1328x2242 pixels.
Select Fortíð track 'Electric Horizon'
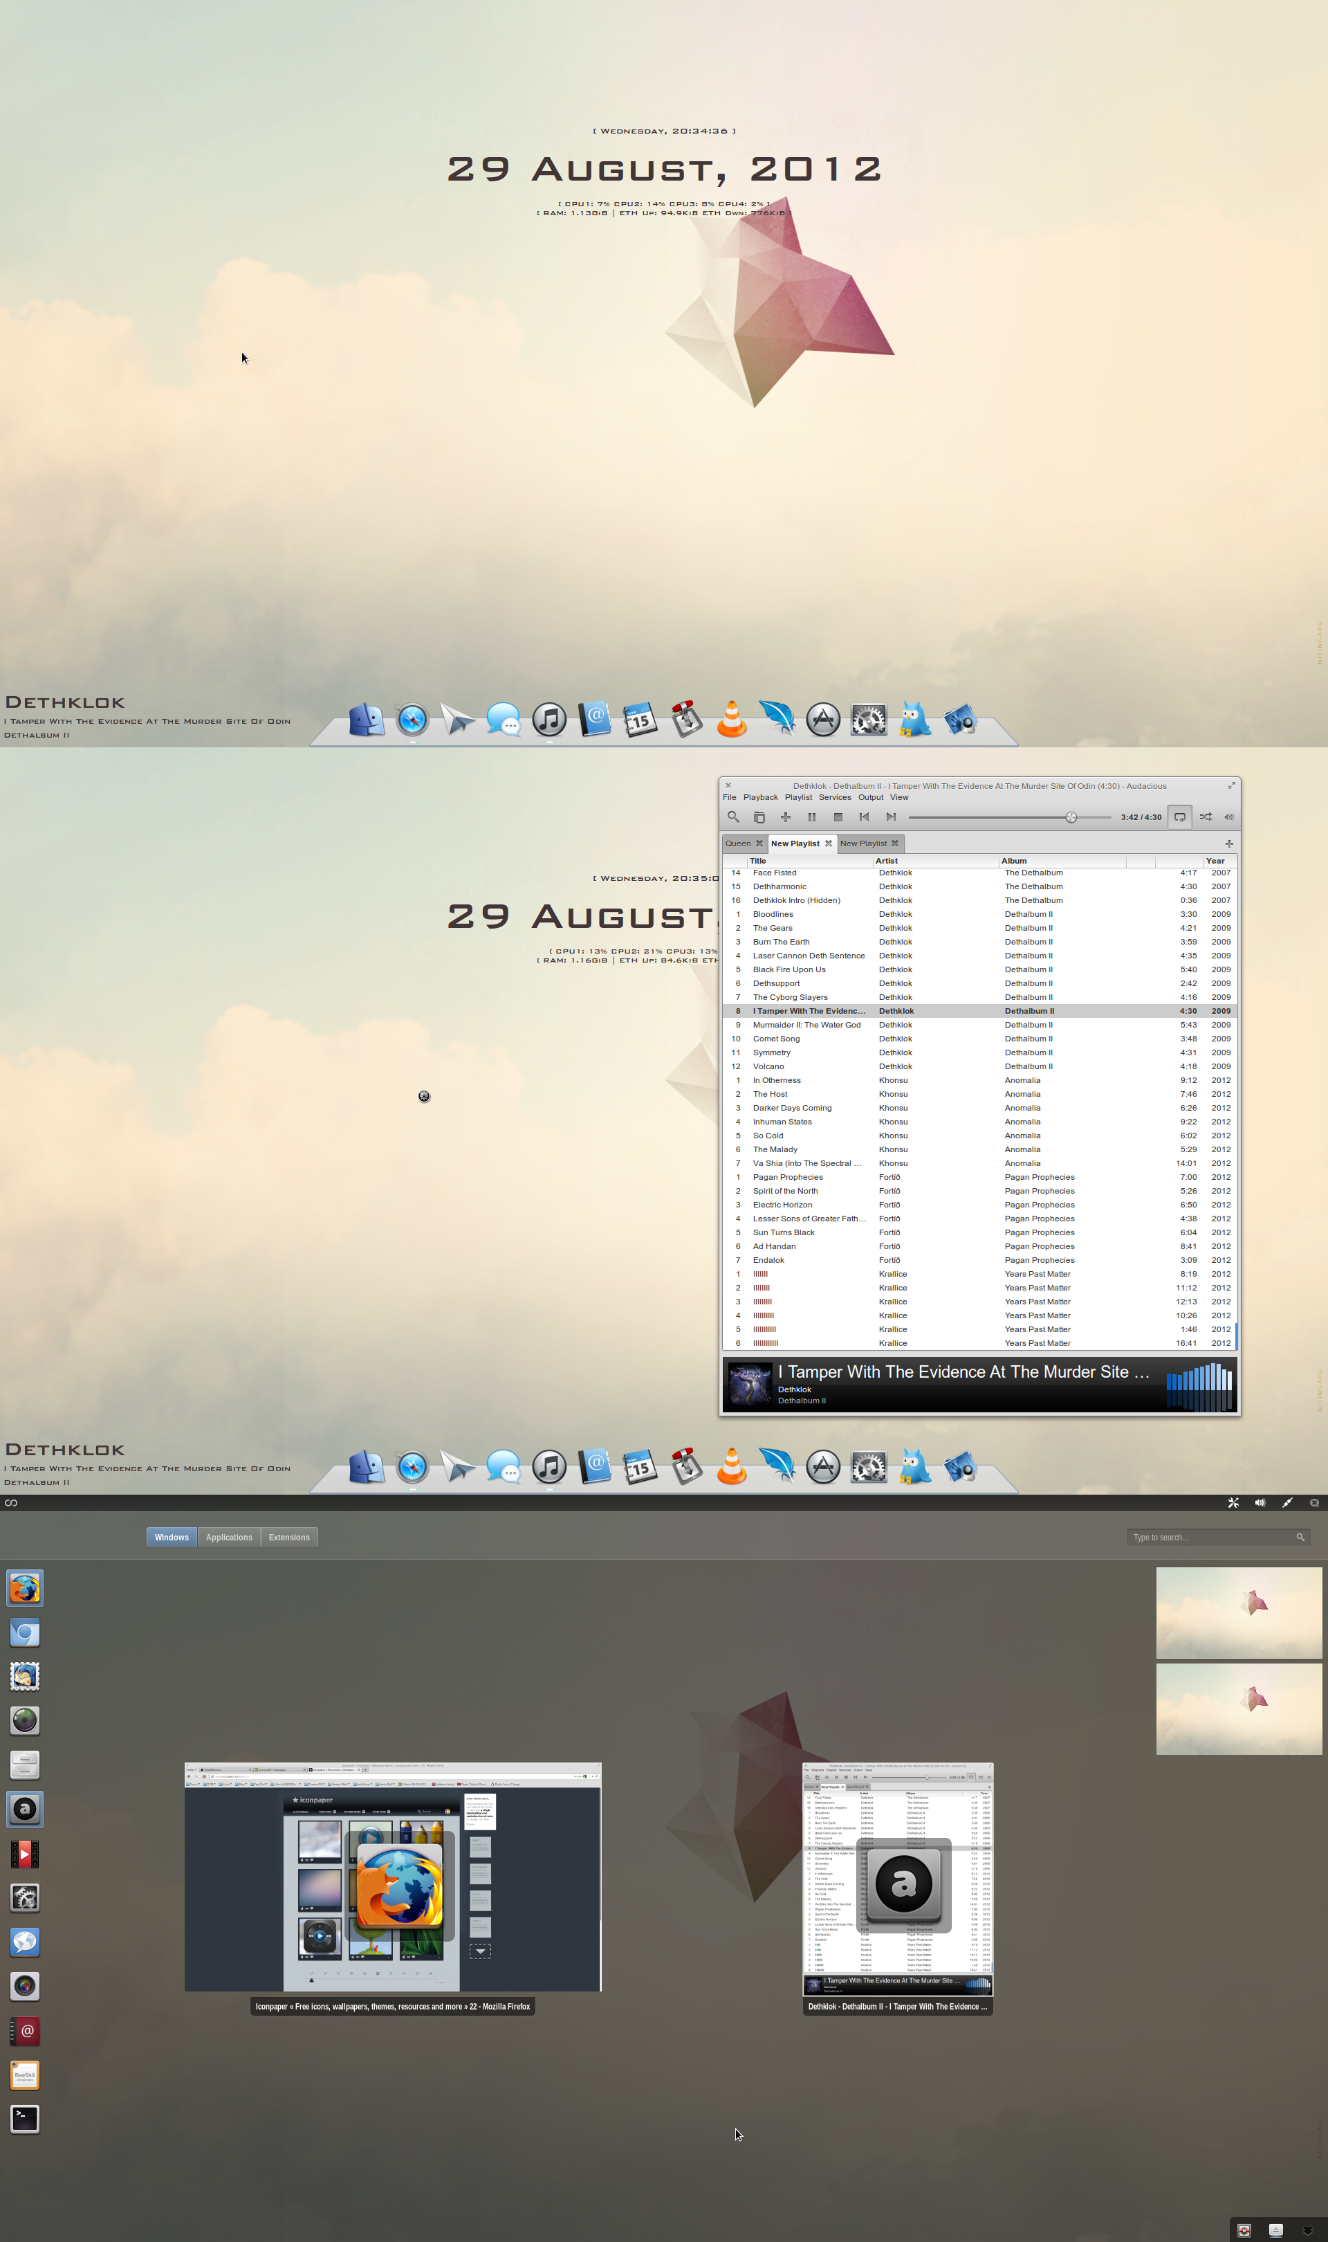tap(979, 1205)
